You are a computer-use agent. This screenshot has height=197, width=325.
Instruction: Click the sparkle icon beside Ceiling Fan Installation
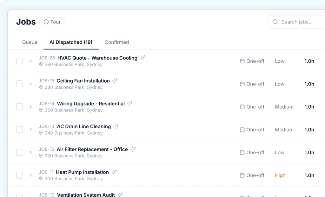115,80
